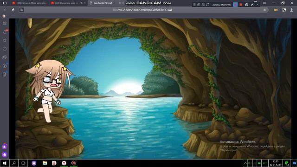Mute audio on GachaLifePC.swf tab

click(x=120, y=3)
